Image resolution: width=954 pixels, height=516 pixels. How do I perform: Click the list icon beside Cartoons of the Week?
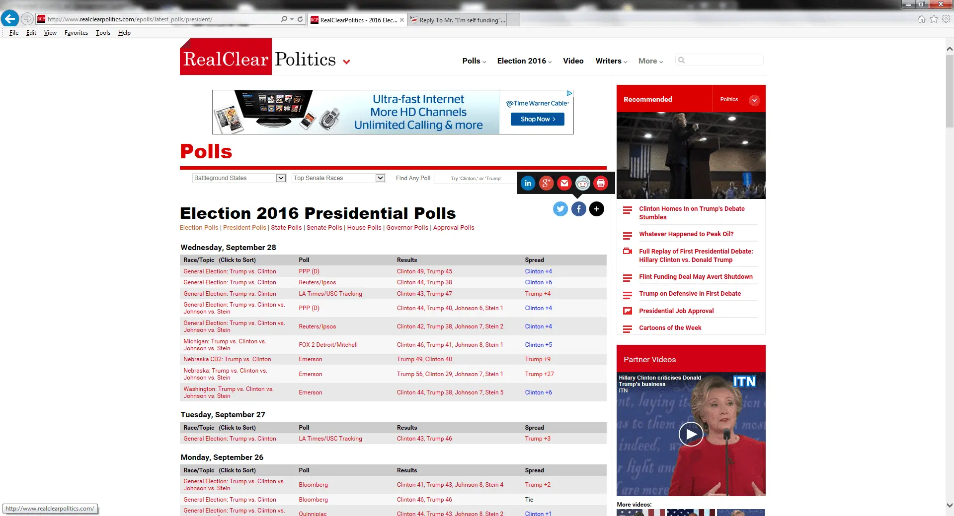[x=628, y=328]
